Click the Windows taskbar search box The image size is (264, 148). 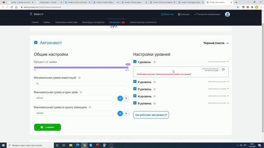(30, 145)
